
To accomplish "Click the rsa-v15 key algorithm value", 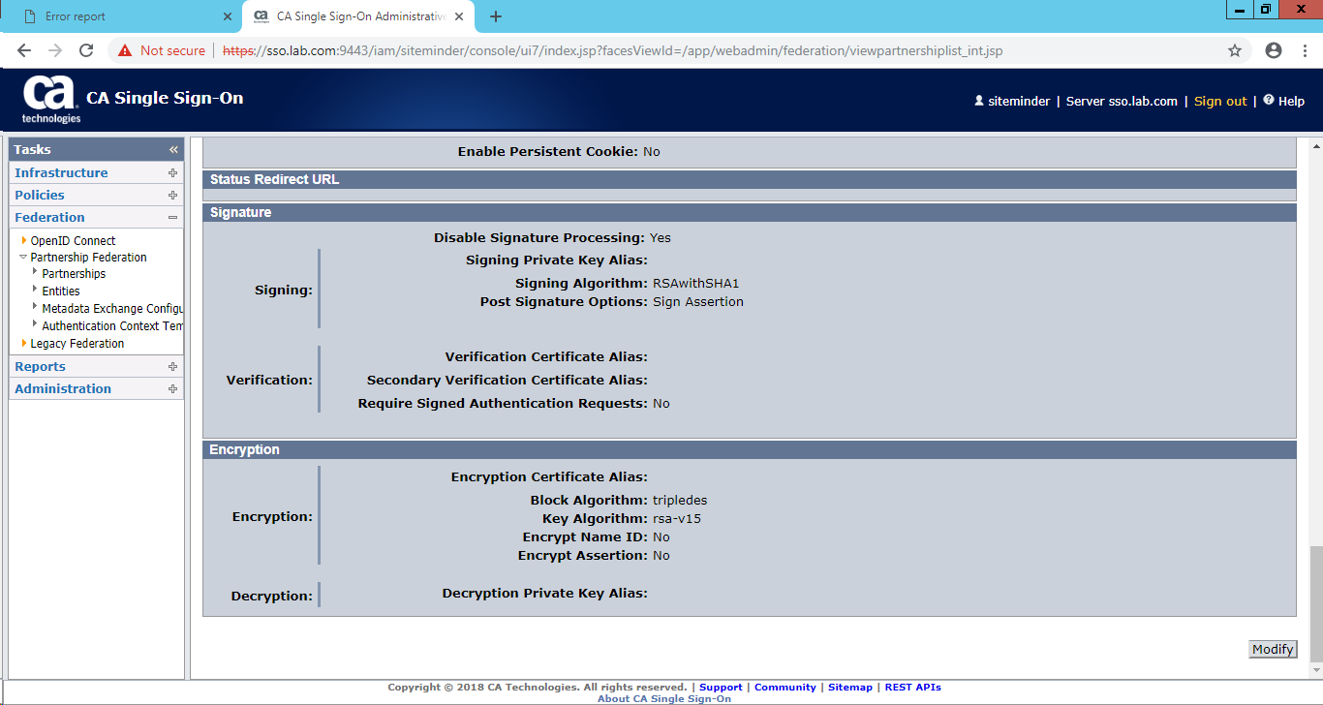I will point(677,519).
